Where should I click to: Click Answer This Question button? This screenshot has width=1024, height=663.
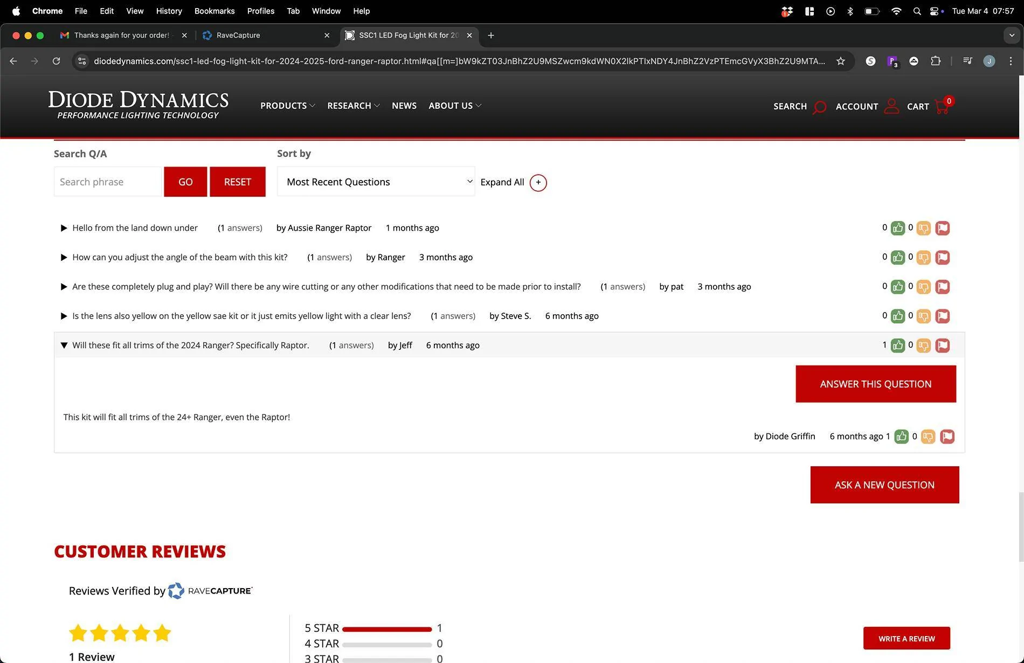point(876,384)
